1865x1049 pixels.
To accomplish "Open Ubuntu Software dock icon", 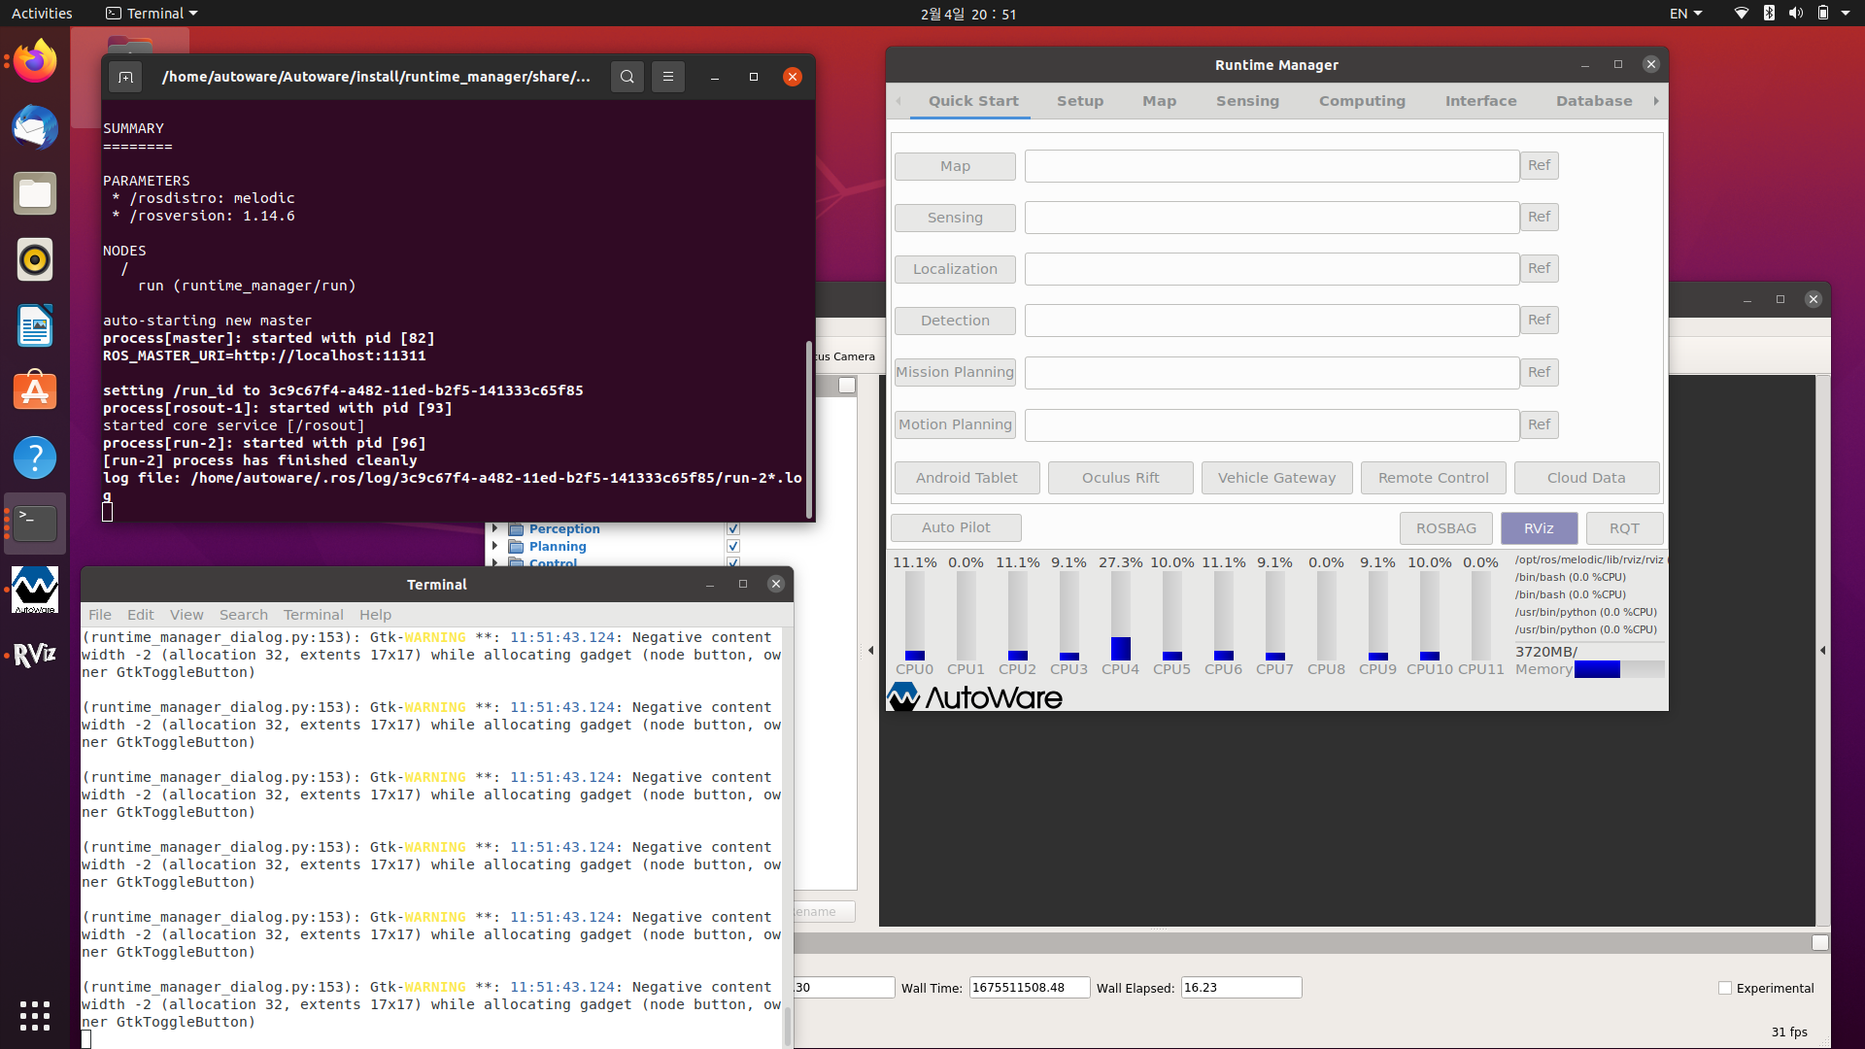I will tap(35, 391).
